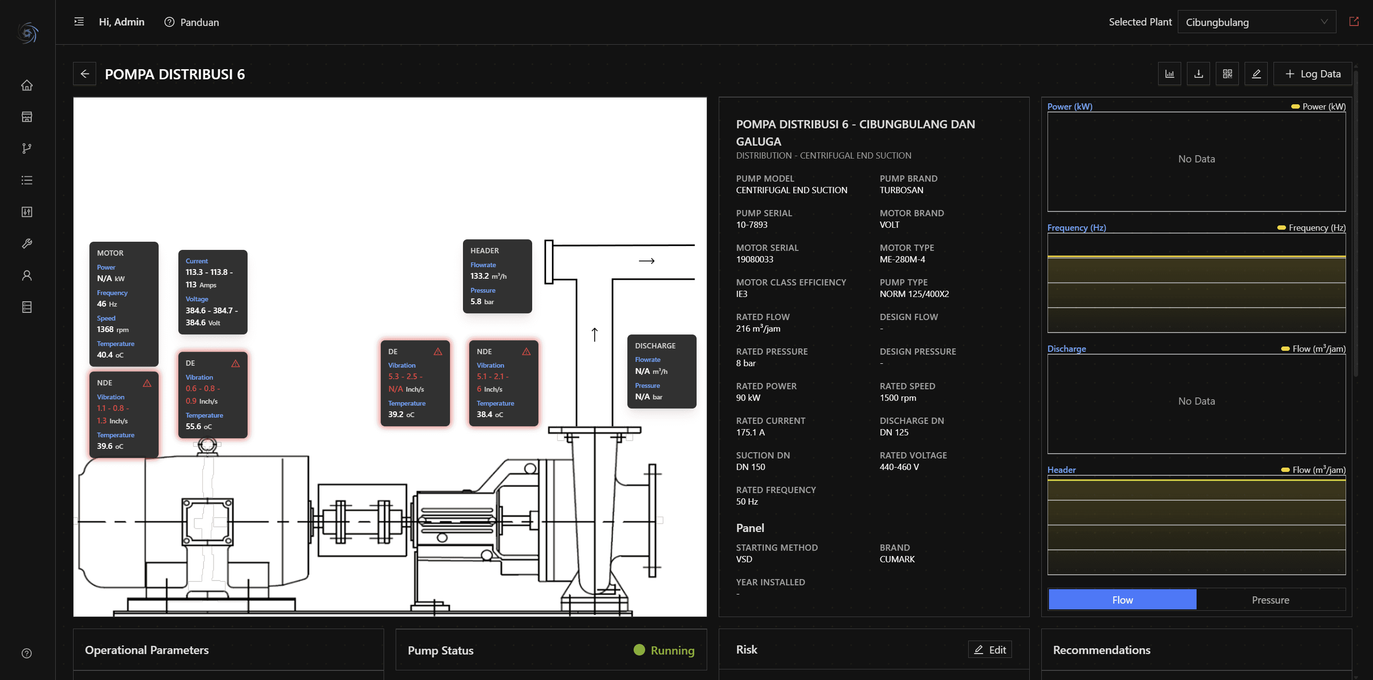Viewport: 1373px width, 680px height.
Task: Open the user profile icon in sidebar
Action: click(x=26, y=275)
